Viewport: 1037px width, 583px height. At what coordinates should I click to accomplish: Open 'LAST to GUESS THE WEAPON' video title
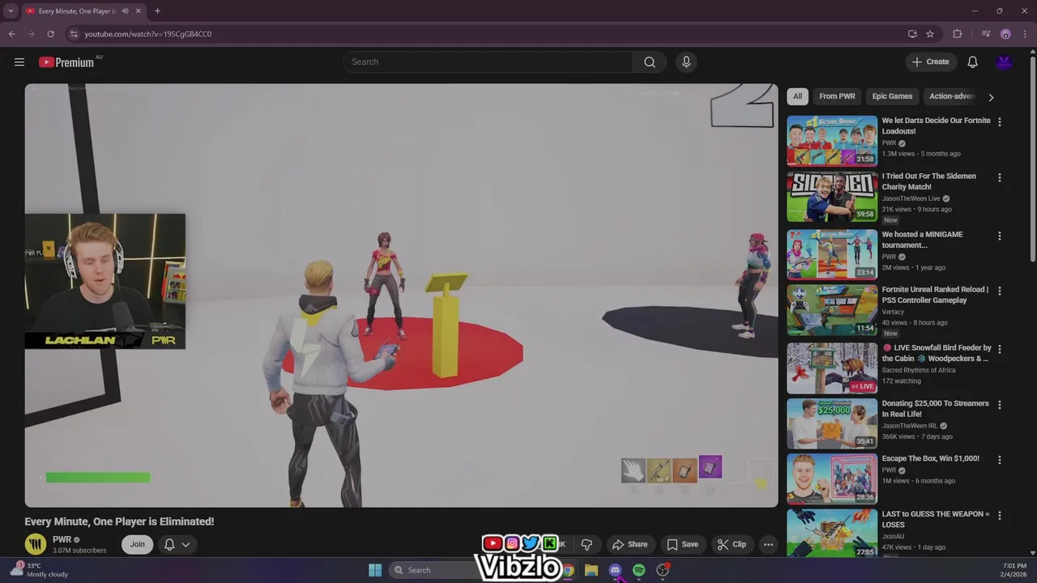coord(936,519)
